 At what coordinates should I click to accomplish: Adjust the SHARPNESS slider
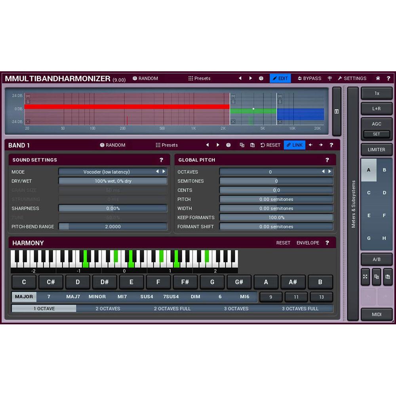click(113, 208)
